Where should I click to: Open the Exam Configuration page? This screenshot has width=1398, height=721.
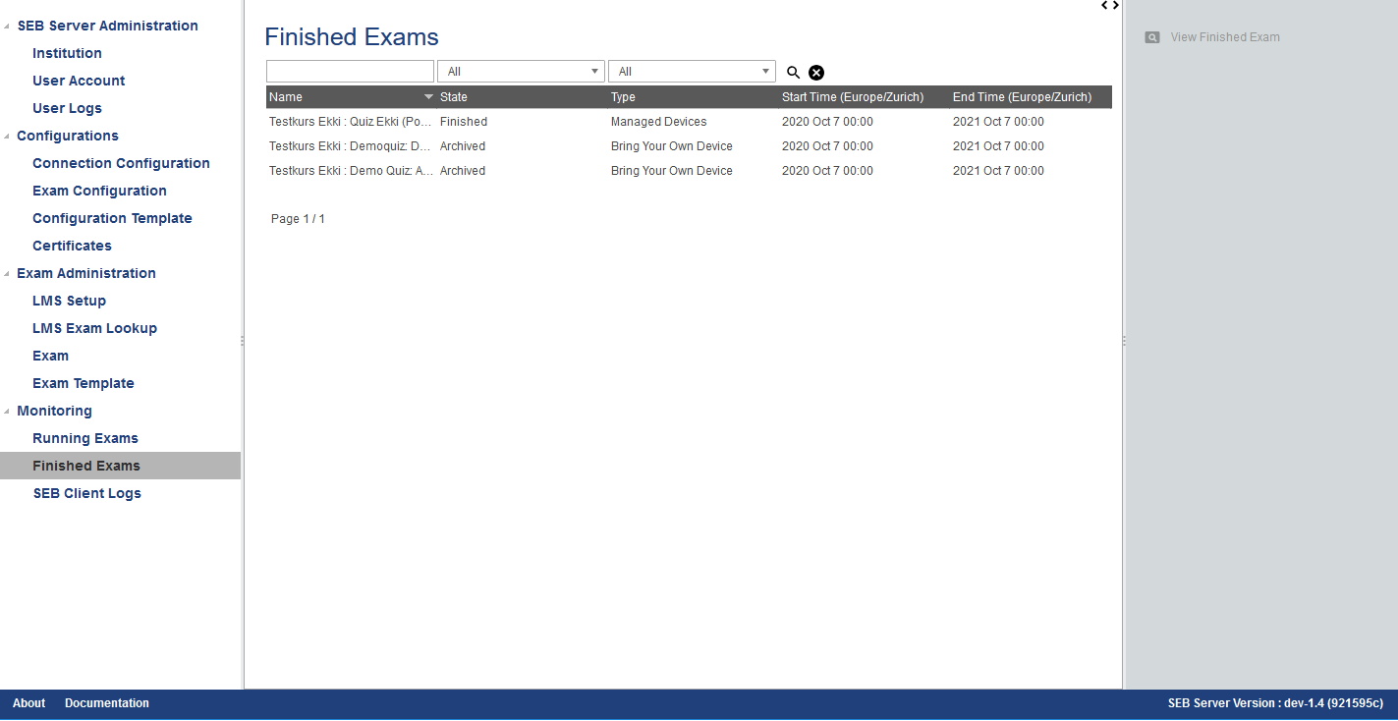(x=99, y=191)
